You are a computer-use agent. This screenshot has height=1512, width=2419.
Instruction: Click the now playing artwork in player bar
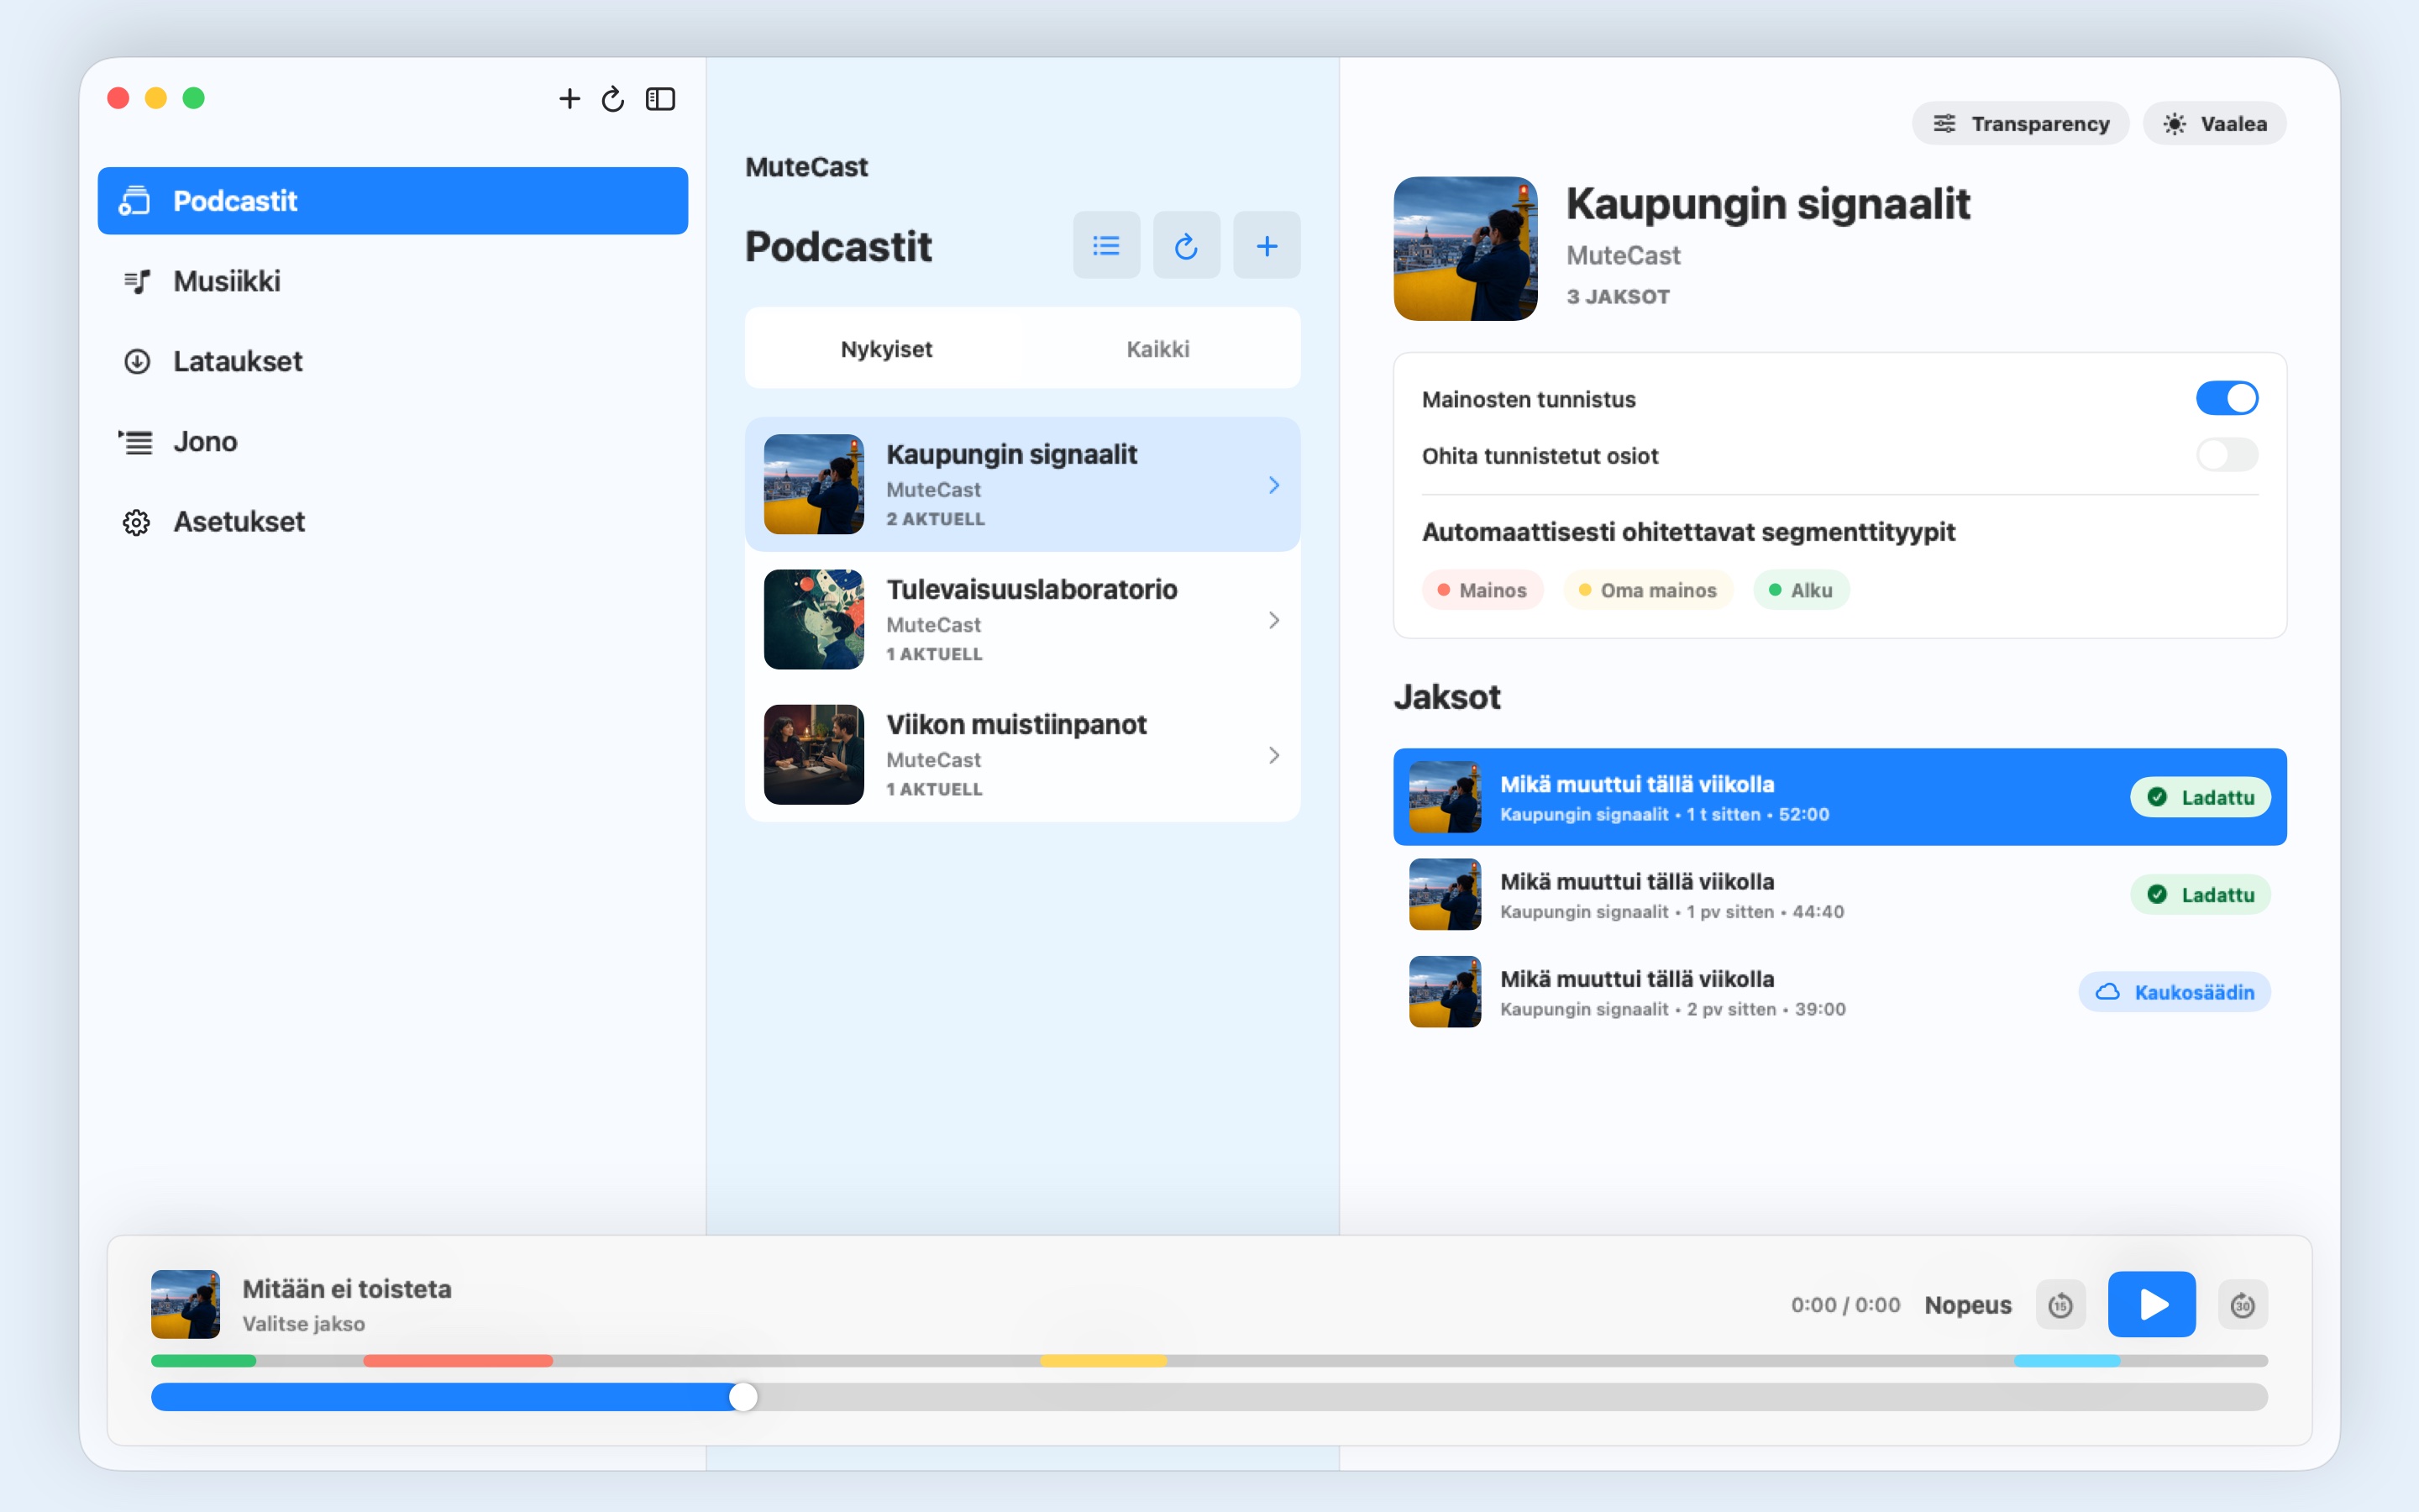point(185,1304)
